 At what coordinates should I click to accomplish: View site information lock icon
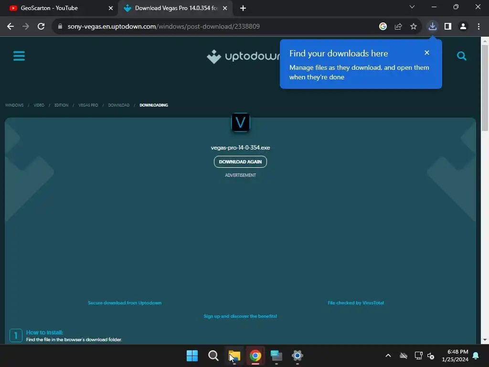(x=60, y=26)
